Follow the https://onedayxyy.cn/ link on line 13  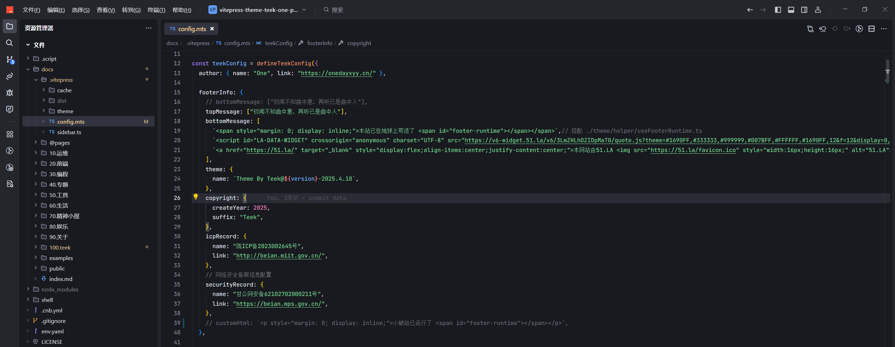click(x=337, y=73)
